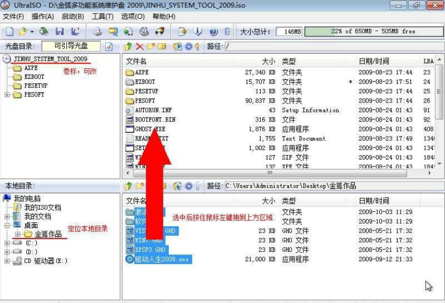The width and height of the screenshot is (445, 303).
Task: Click the LBA column header
Action: [x=428, y=61]
